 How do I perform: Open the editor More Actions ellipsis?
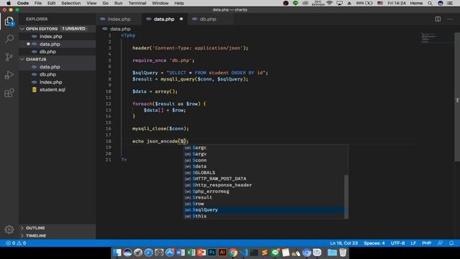tap(450, 19)
